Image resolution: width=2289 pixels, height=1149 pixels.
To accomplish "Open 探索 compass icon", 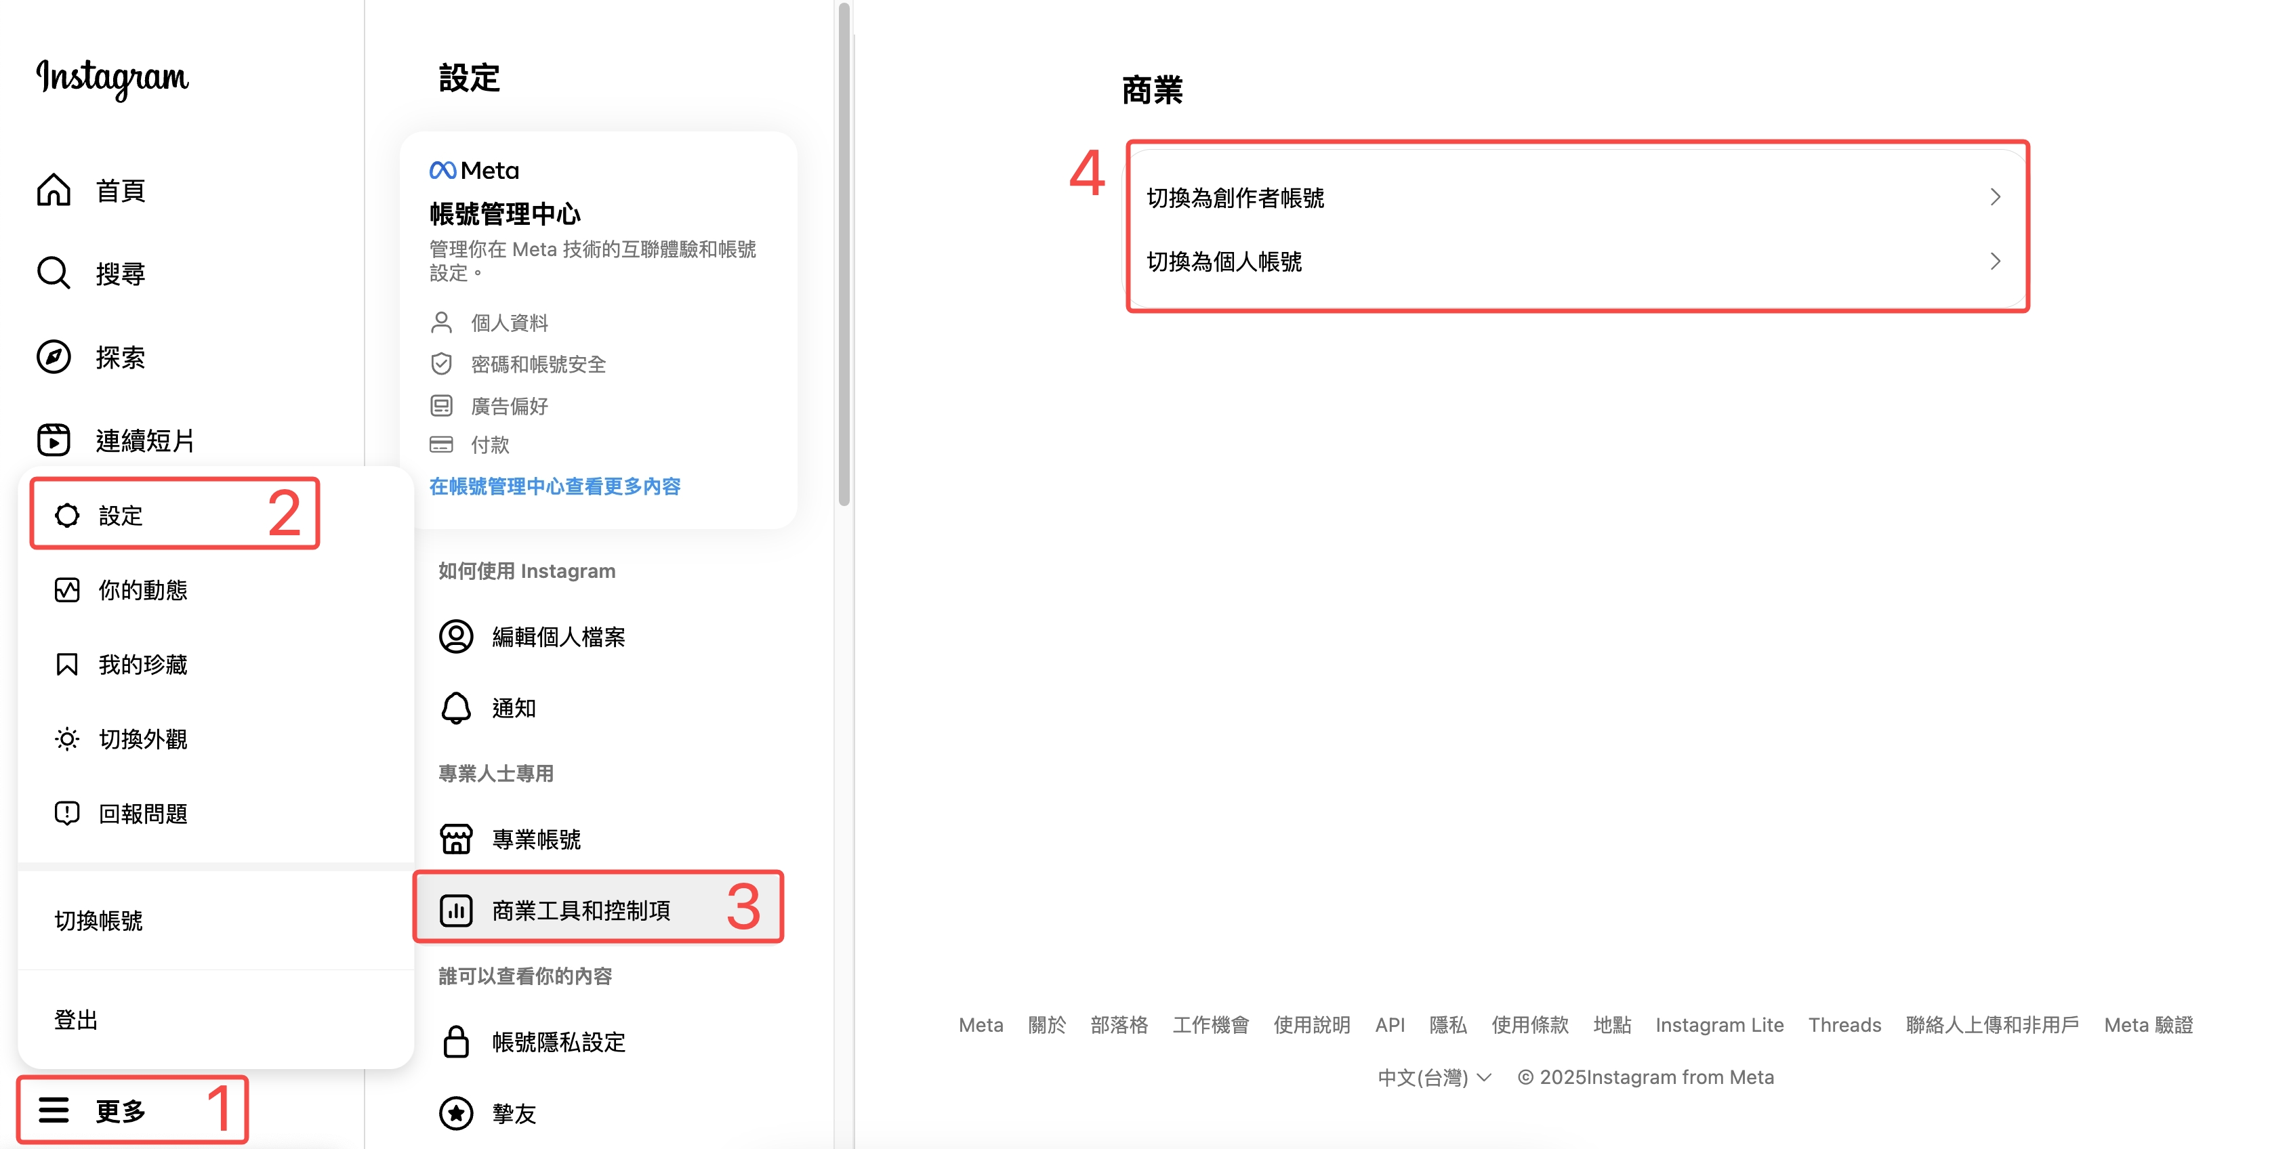I will click(54, 357).
